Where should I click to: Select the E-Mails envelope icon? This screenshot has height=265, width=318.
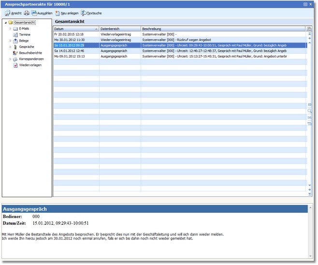(15, 29)
